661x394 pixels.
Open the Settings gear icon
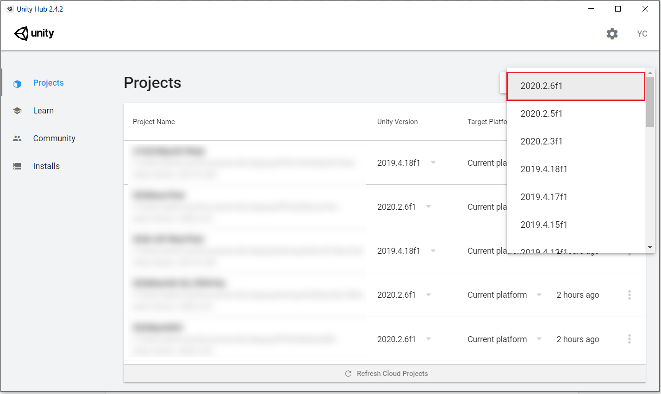coord(612,34)
